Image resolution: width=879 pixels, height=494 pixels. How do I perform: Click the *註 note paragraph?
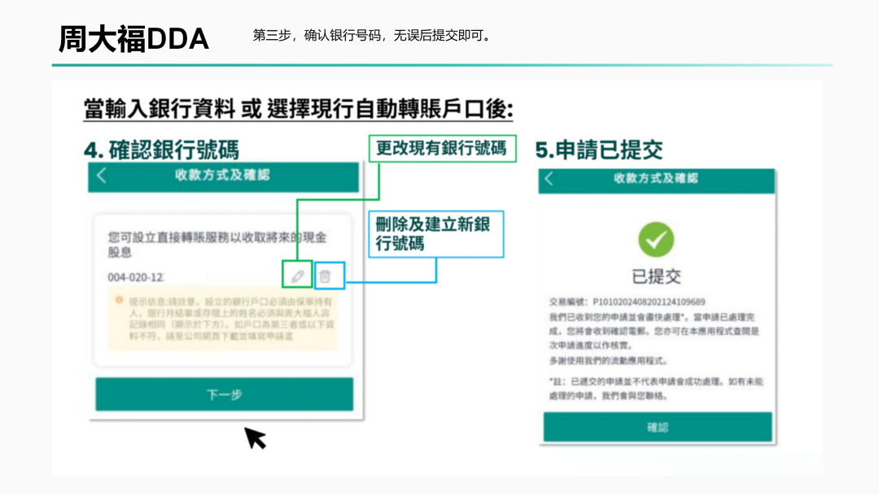pos(656,388)
